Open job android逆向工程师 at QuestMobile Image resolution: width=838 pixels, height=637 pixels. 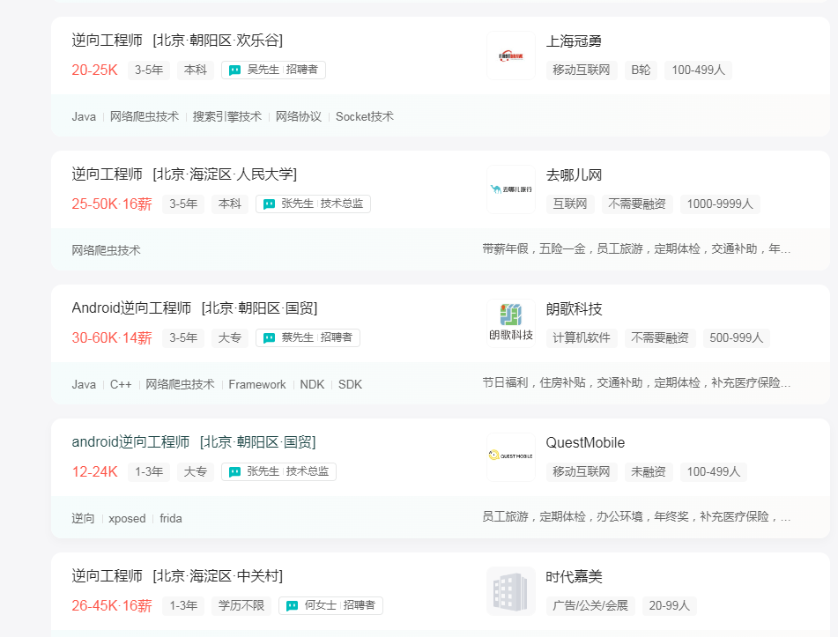(194, 442)
